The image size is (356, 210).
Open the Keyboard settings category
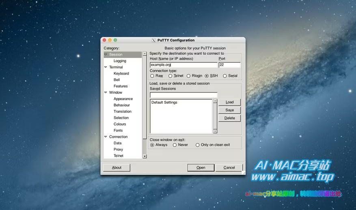121,73
